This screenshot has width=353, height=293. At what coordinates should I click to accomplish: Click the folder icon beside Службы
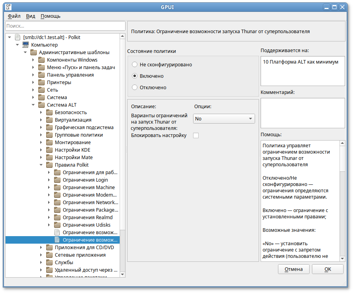(49, 263)
